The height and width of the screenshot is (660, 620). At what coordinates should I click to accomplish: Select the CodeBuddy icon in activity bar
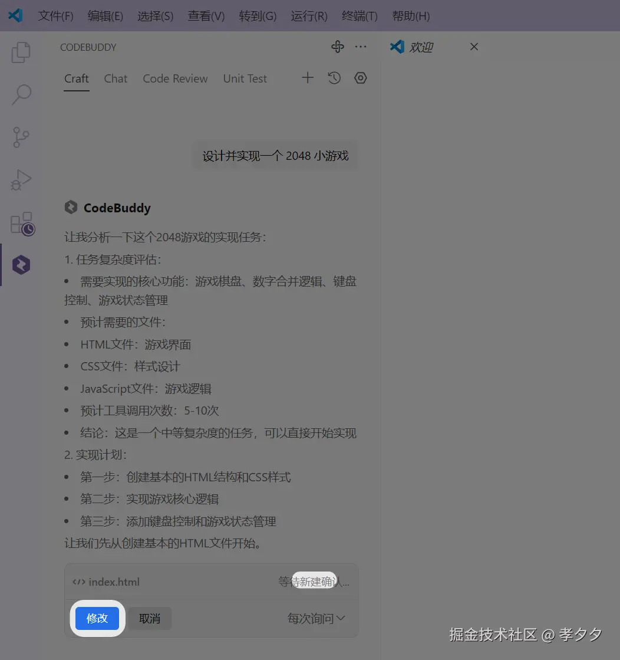21,265
